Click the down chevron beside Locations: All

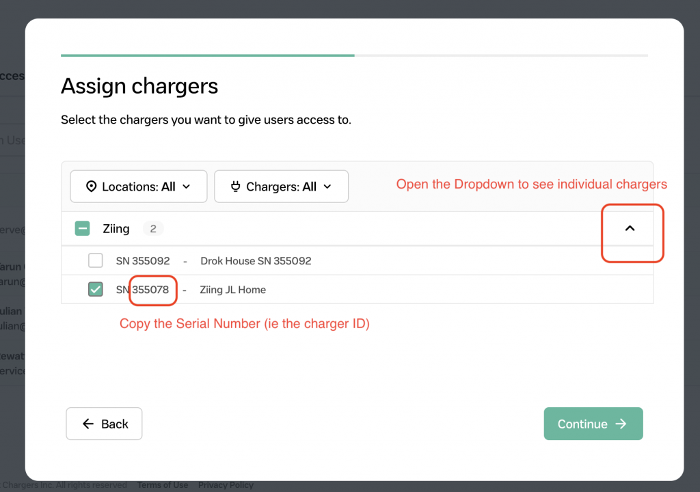click(x=187, y=187)
